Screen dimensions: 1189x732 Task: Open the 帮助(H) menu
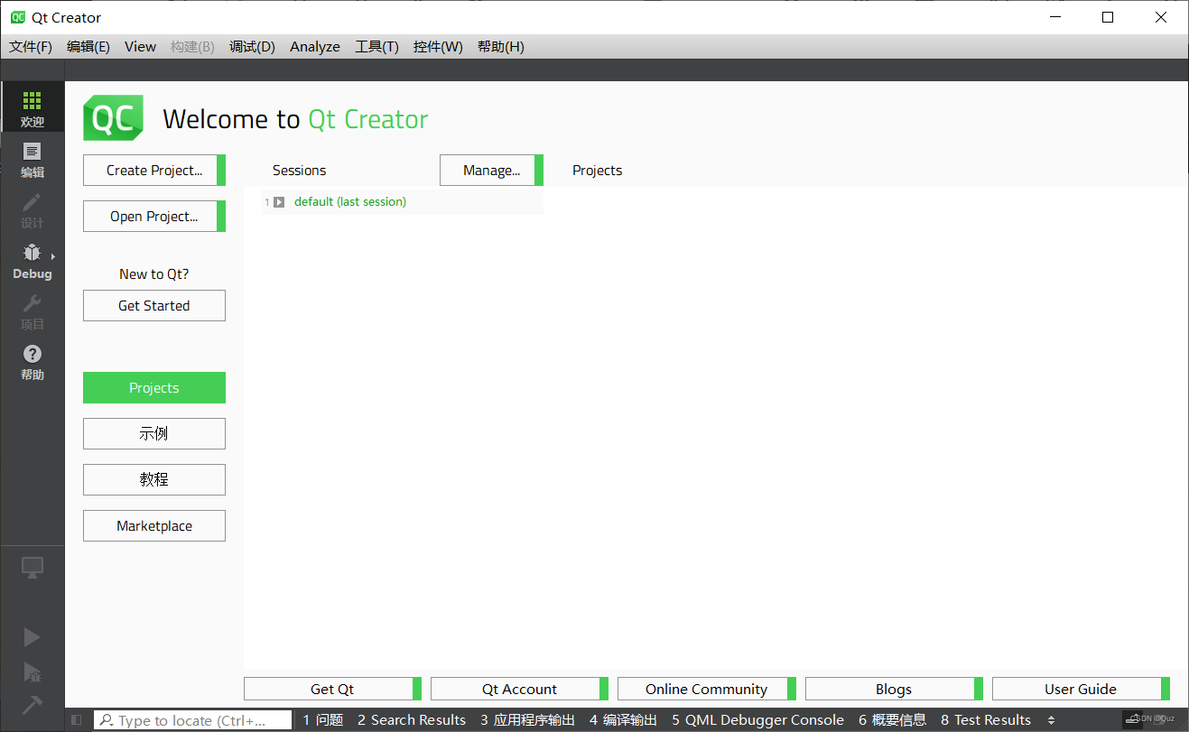click(x=500, y=47)
